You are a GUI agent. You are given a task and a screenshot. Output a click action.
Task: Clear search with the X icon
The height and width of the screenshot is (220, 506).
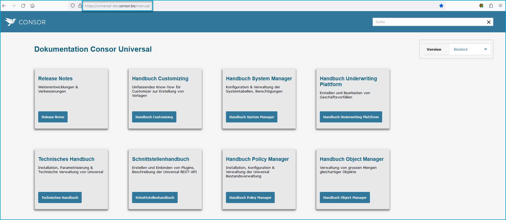(x=488, y=22)
